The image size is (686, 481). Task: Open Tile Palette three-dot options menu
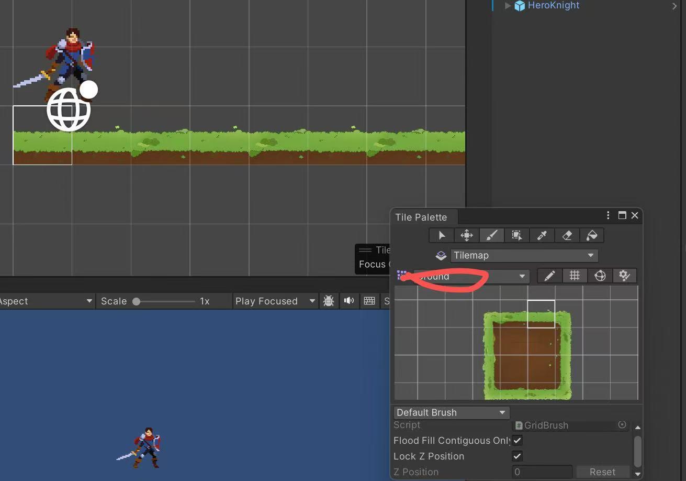tap(608, 215)
